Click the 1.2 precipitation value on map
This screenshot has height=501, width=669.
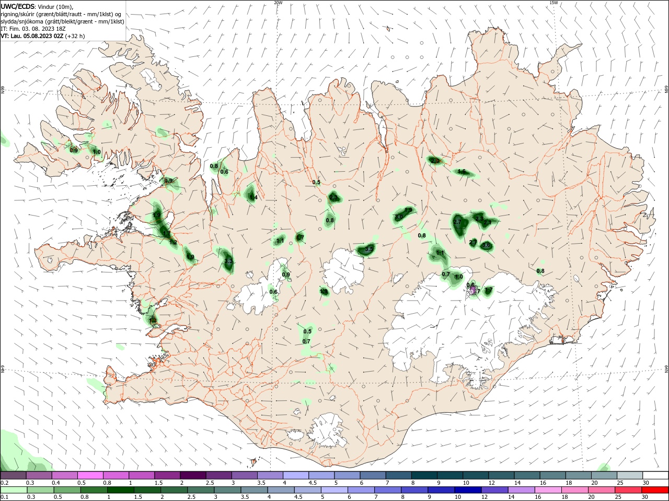tap(173, 242)
